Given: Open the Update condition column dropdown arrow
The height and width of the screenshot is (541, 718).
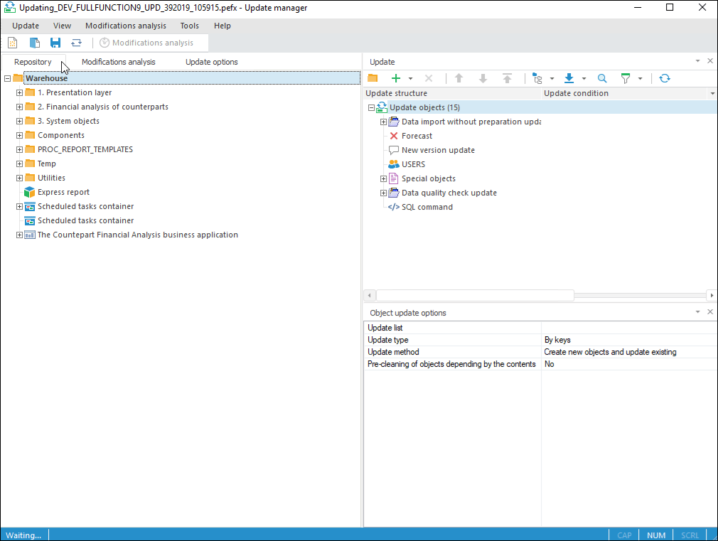Looking at the screenshot, I should 712,94.
